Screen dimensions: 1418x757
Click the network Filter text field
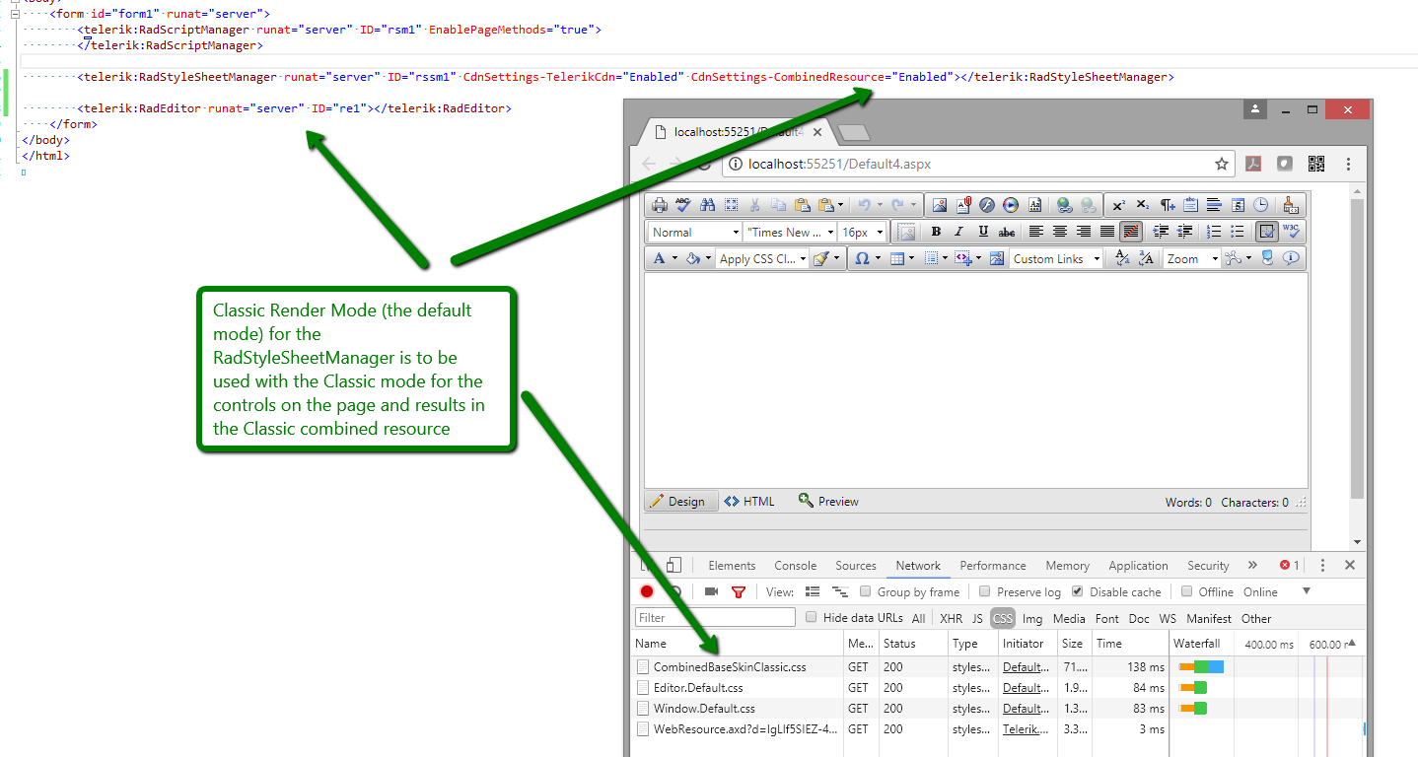click(716, 617)
